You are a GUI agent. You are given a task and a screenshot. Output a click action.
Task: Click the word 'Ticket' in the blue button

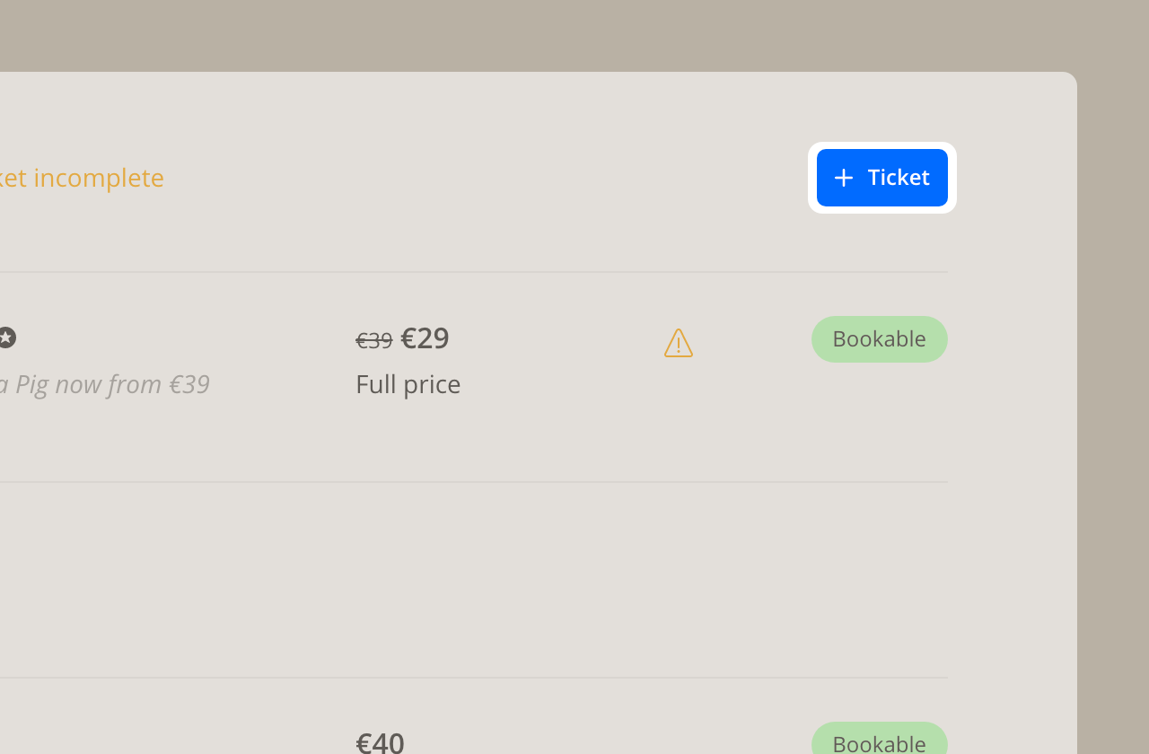[x=899, y=178]
